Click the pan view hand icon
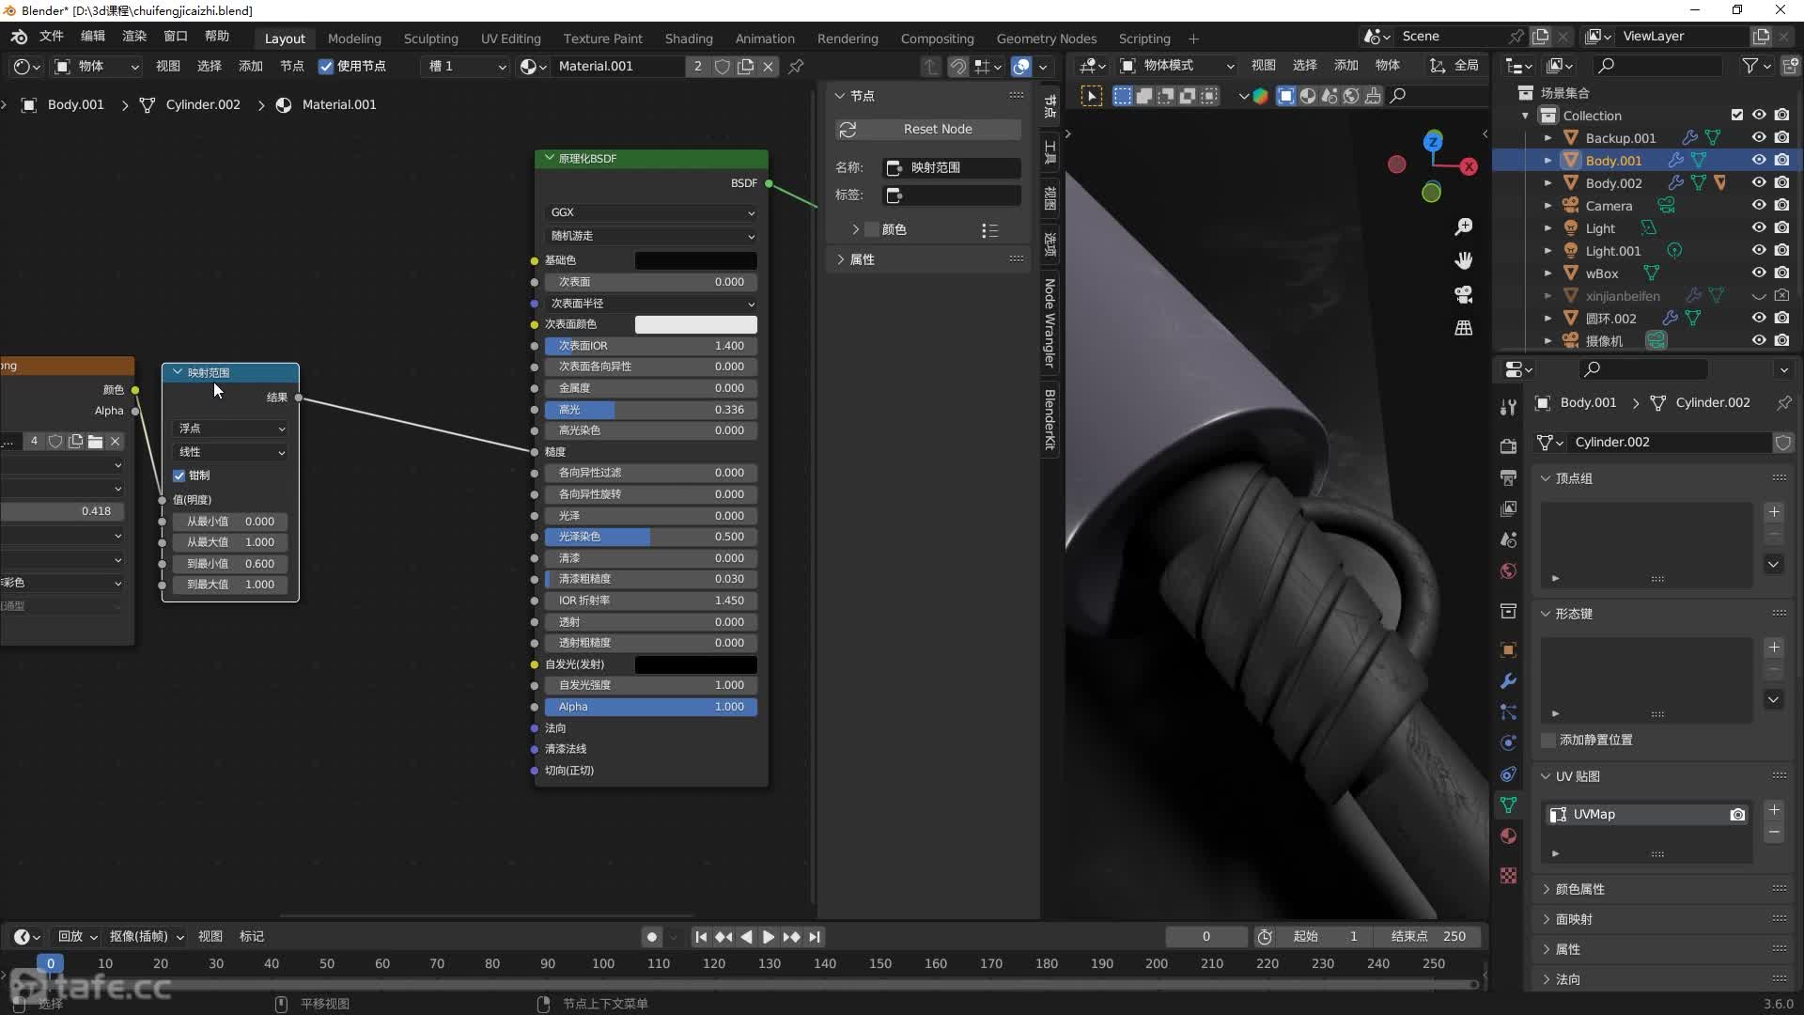Image resolution: width=1804 pixels, height=1015 pixels. coord(1464,260)
